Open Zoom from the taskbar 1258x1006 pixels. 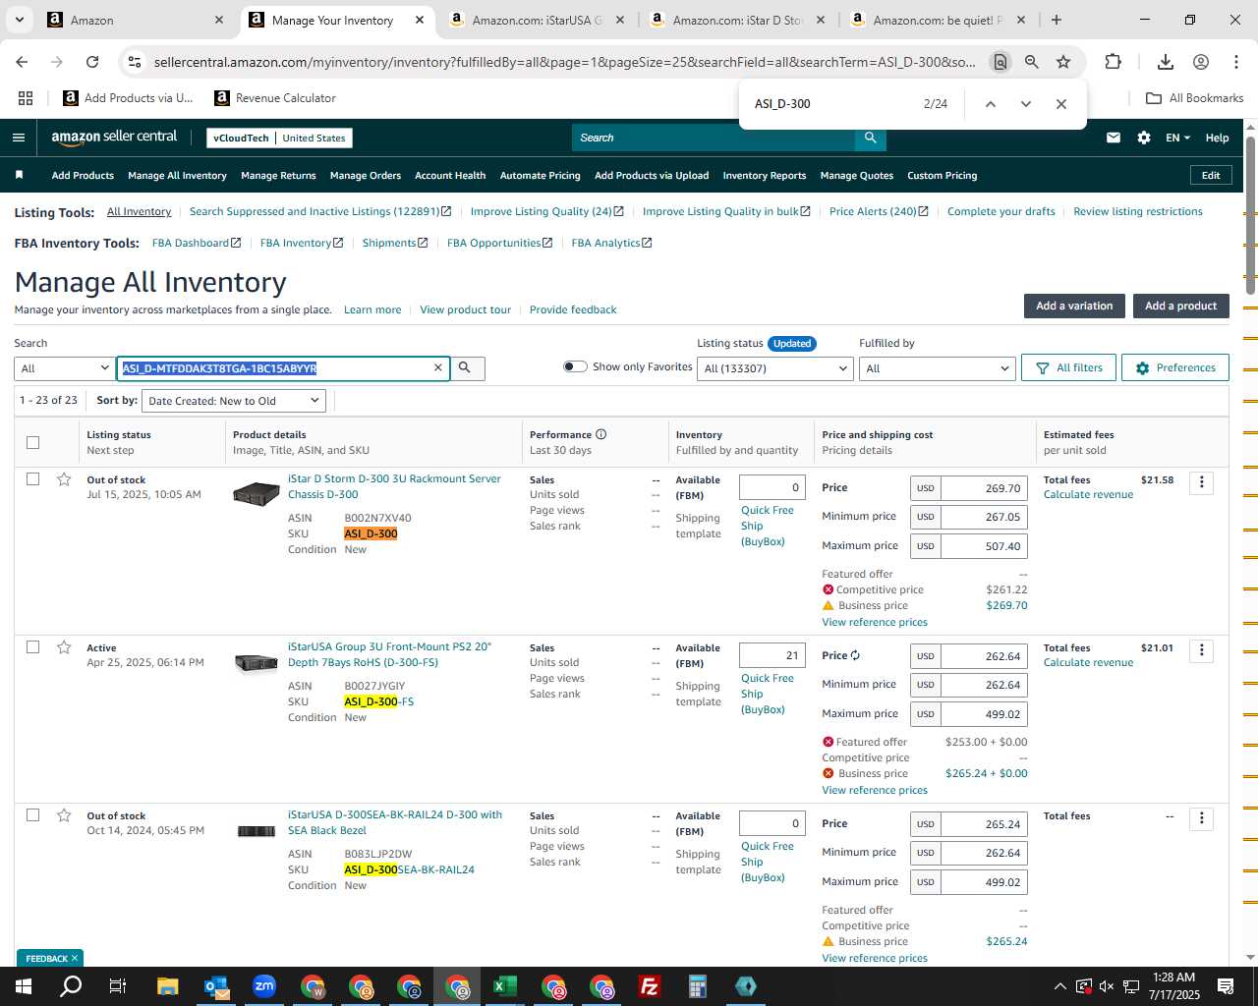[264, 986]
